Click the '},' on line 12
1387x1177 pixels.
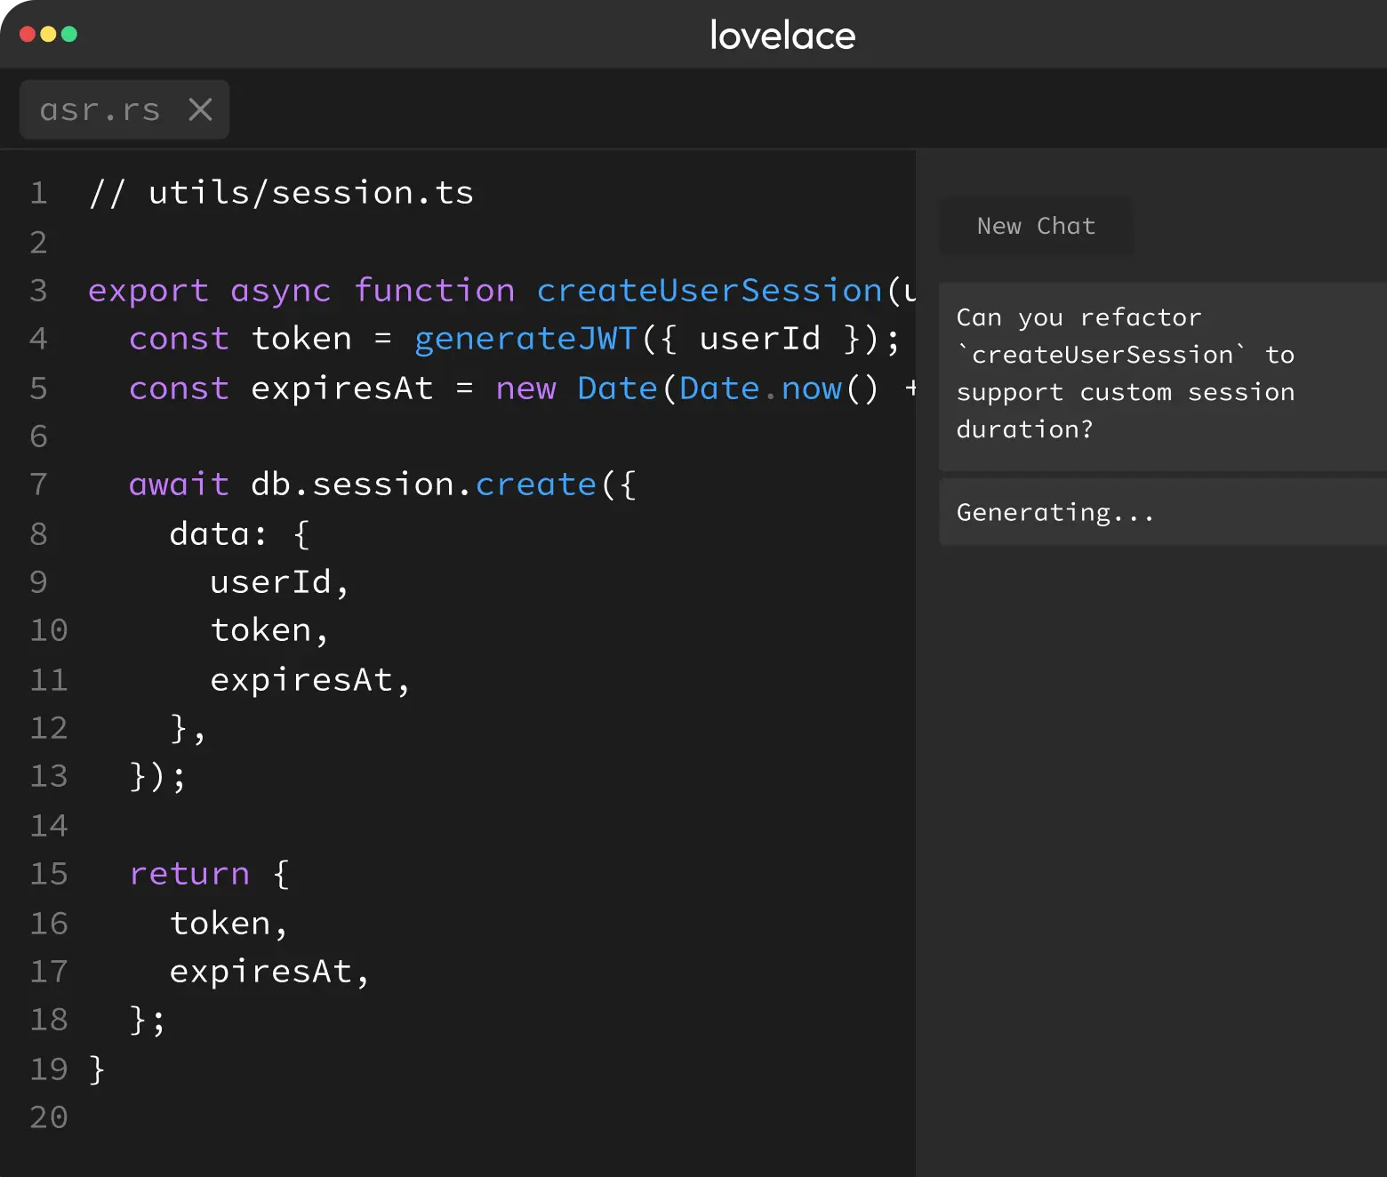click(x=188, y=729)
